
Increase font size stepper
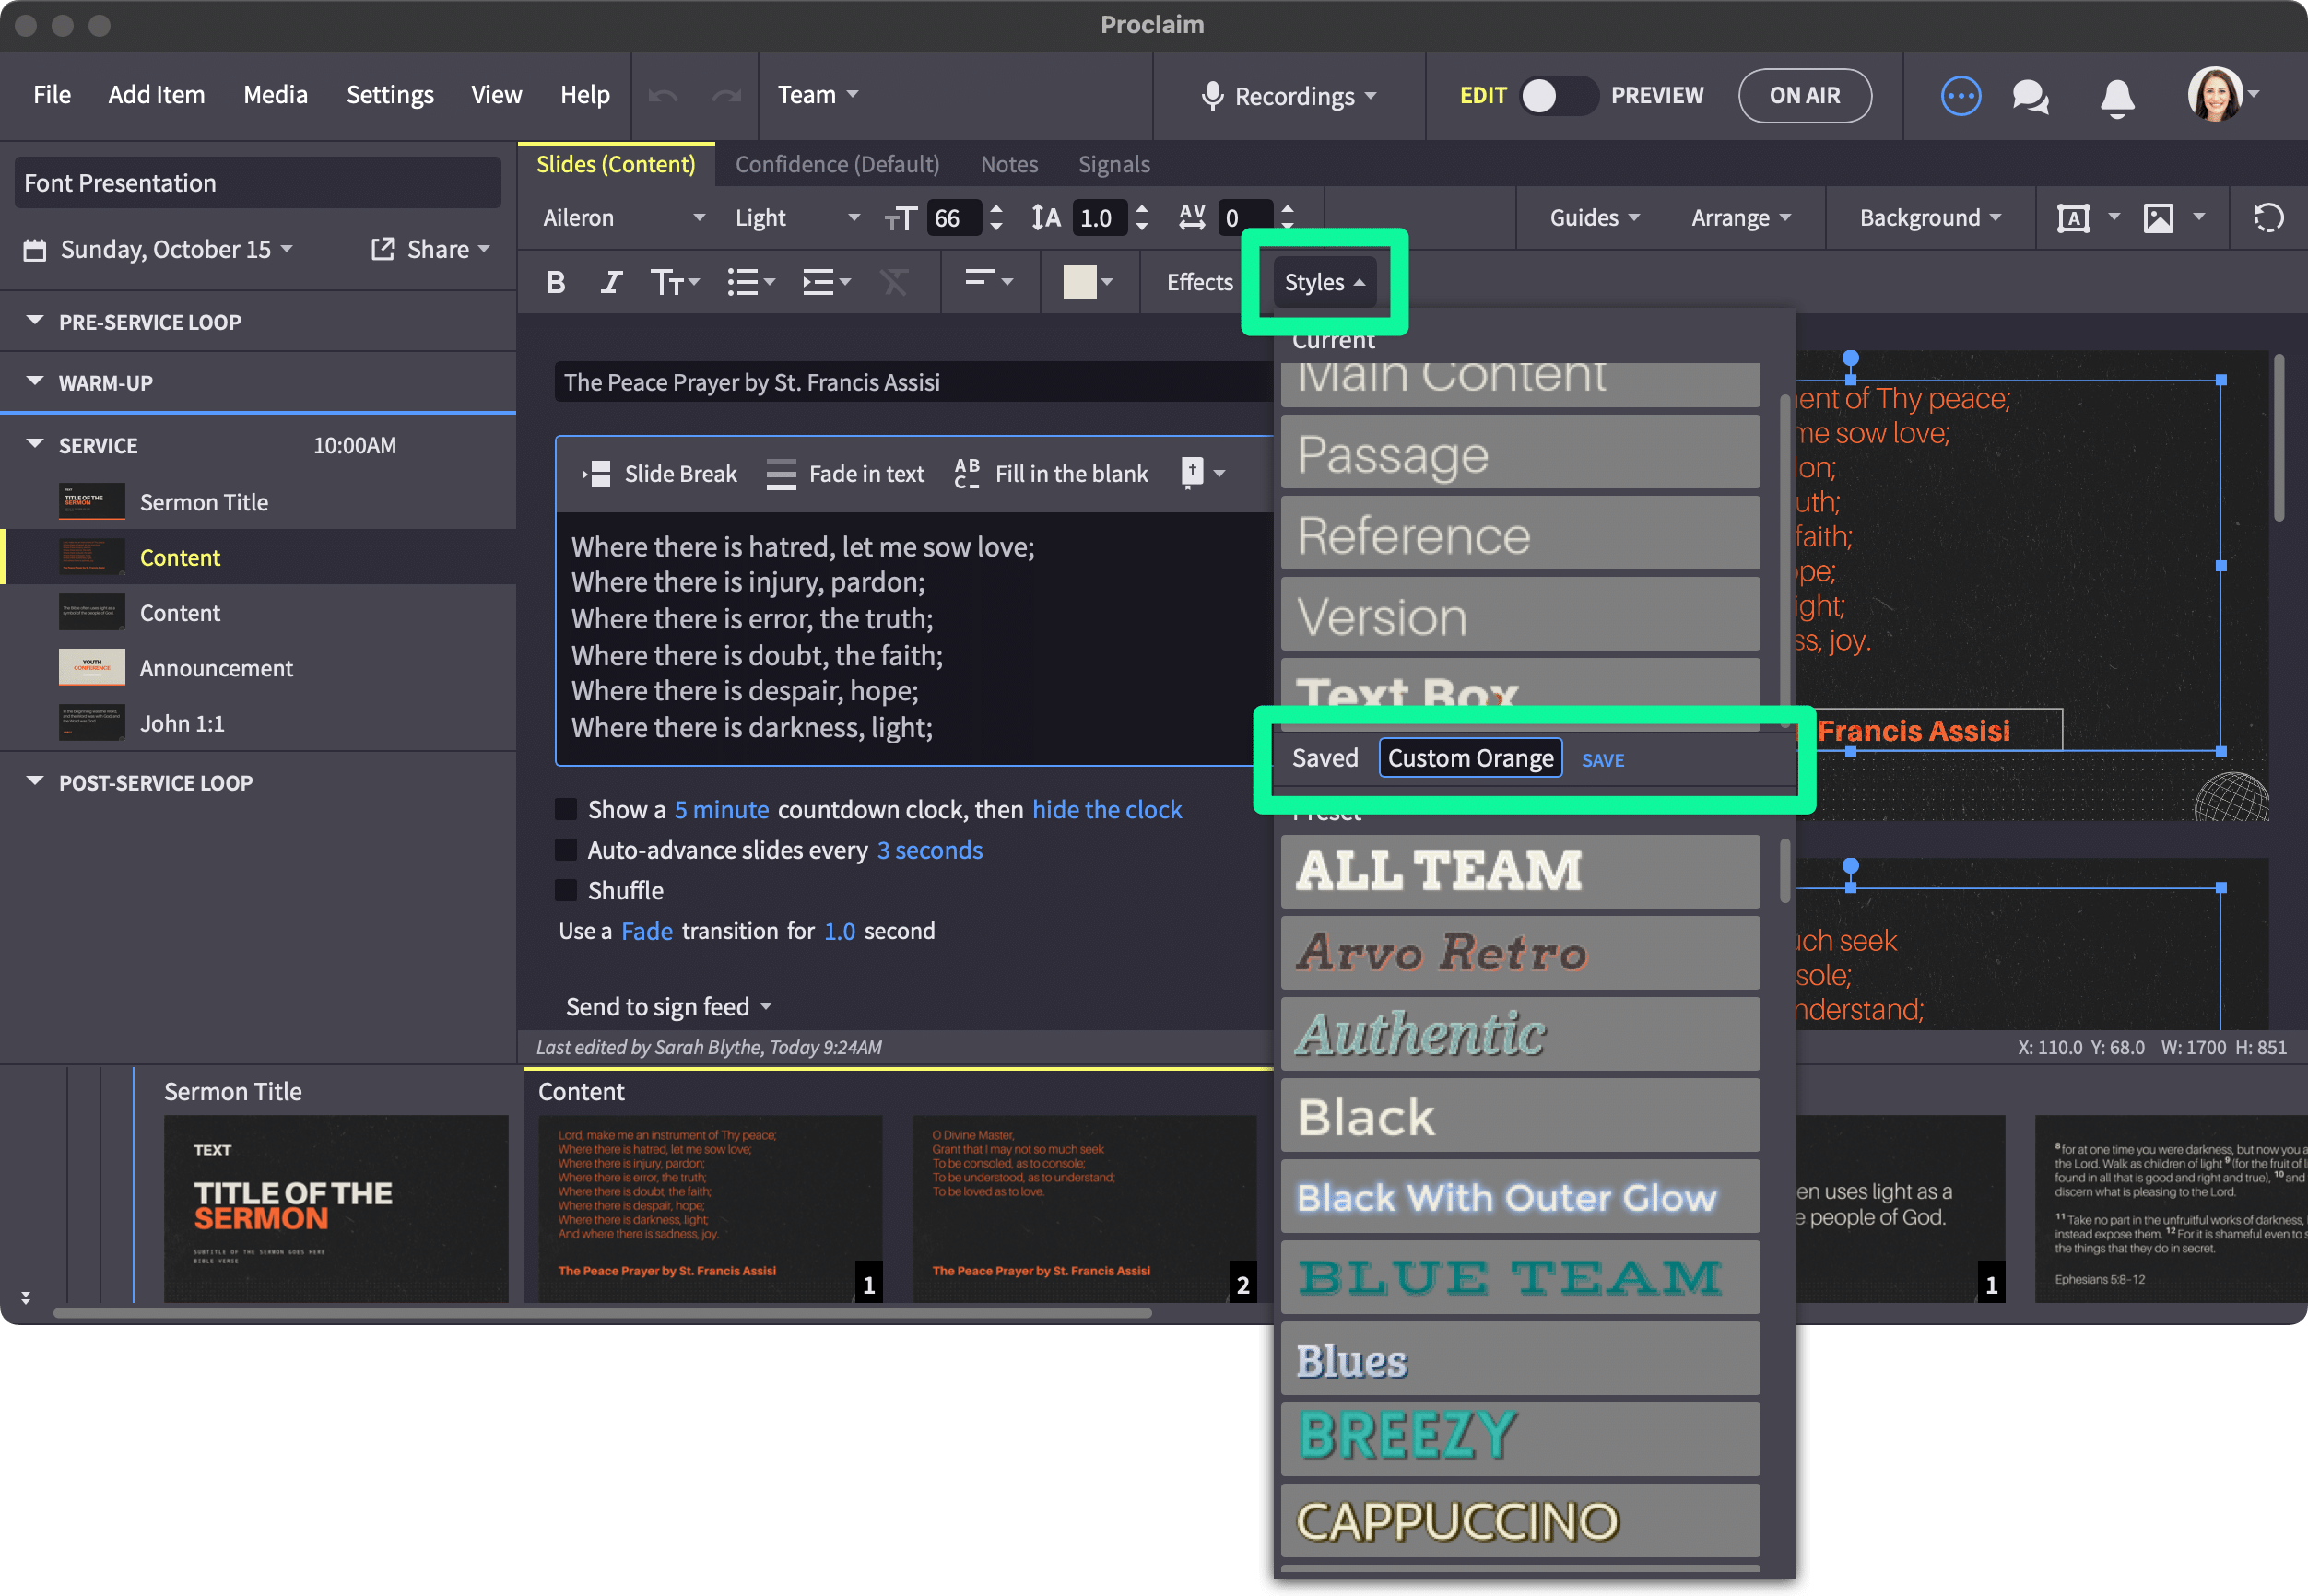pos(996,209)
